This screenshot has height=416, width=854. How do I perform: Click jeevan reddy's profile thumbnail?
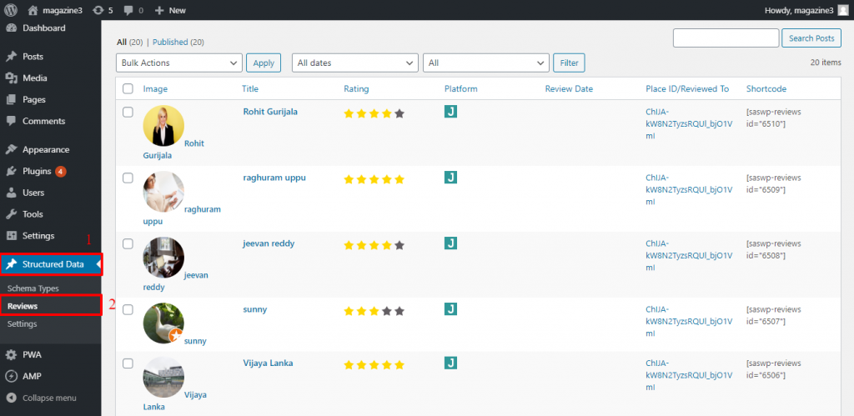(163, 258)
